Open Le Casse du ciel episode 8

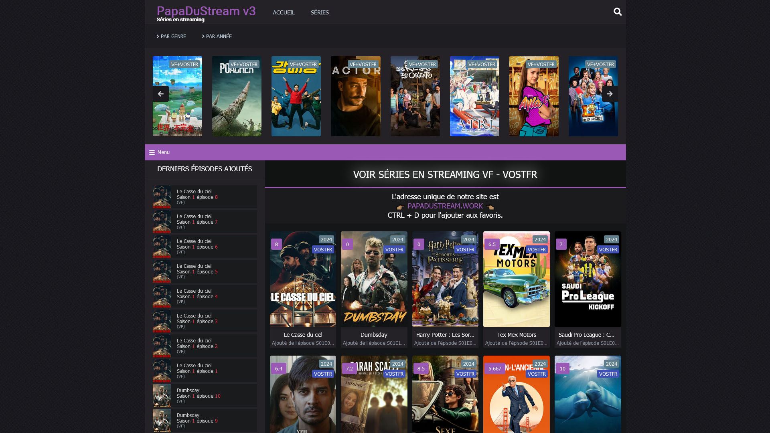(205, 196)
